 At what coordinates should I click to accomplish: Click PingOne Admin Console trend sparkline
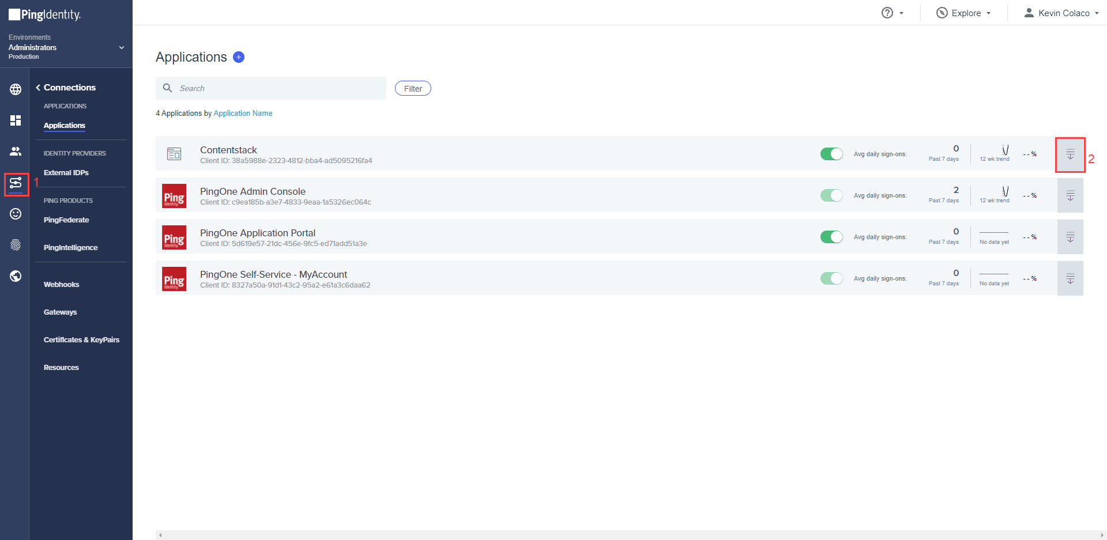tap(1006, 191)
